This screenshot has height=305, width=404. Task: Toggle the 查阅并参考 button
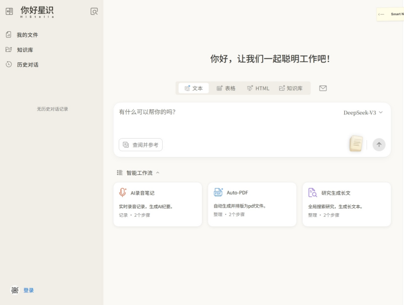pos(141,145)
